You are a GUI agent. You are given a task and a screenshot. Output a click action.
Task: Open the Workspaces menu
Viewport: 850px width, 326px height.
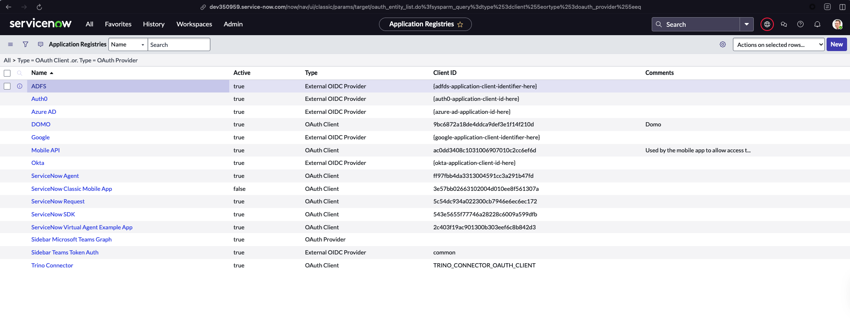point(194,24)
